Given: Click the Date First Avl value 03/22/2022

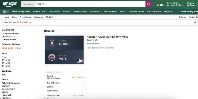Looking at the screenshot, I should 79,95.
